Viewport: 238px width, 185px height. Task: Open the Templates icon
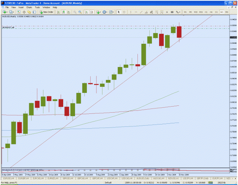click(111, 12)
